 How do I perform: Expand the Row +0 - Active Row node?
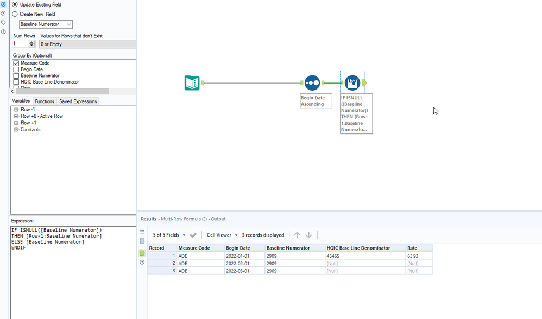(16, 116)
